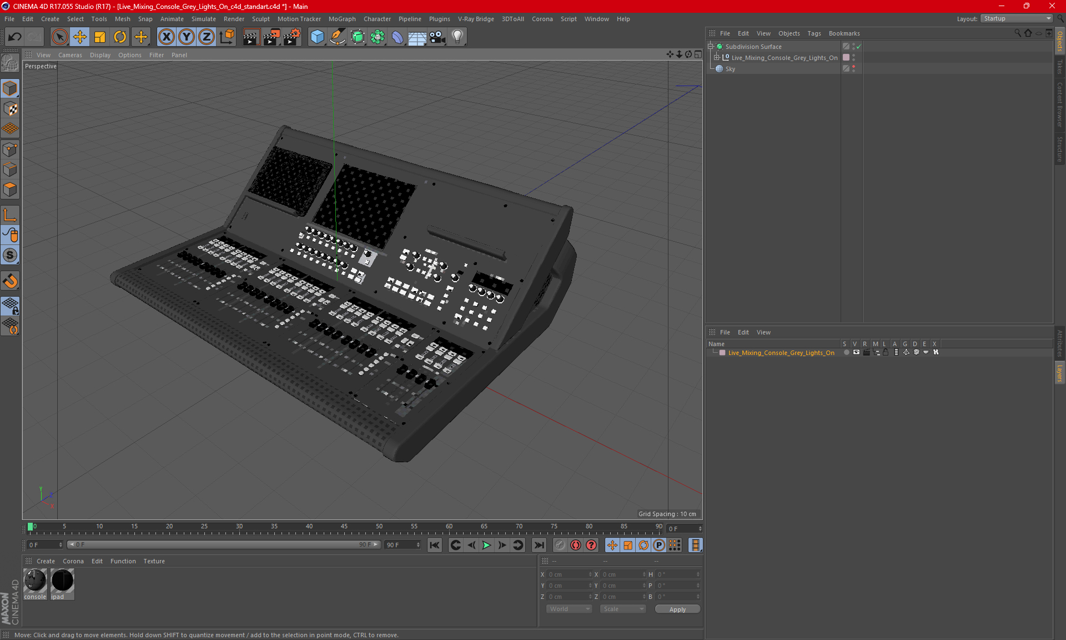
Task: Open the MoGraph menu
Action: pos(342,19)
